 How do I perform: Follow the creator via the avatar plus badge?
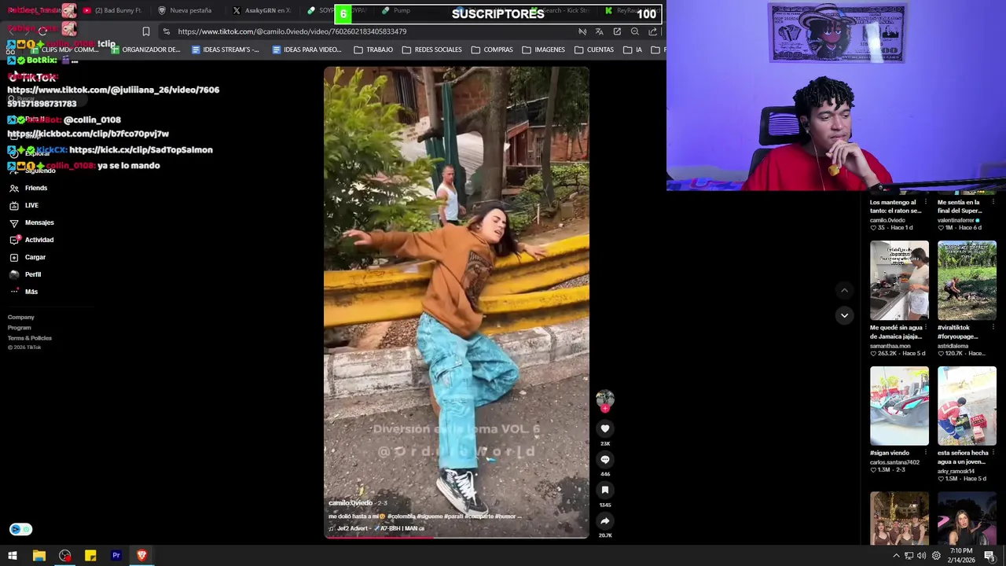[x=605, y=408]
